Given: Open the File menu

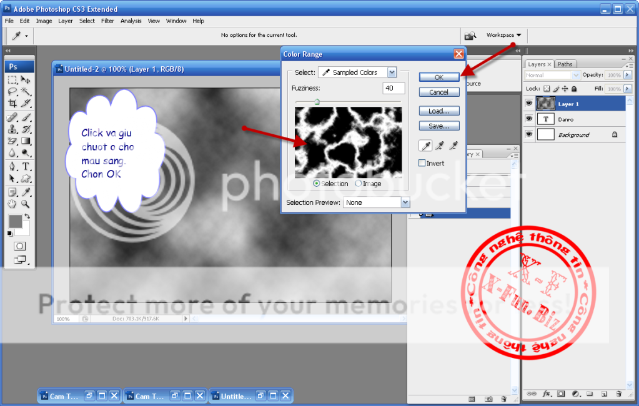Looking at the screenshot, I should coord(9,21).
